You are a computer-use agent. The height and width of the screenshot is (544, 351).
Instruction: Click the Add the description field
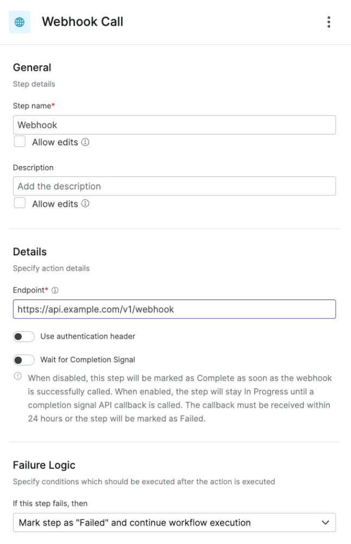pos(174,186)
